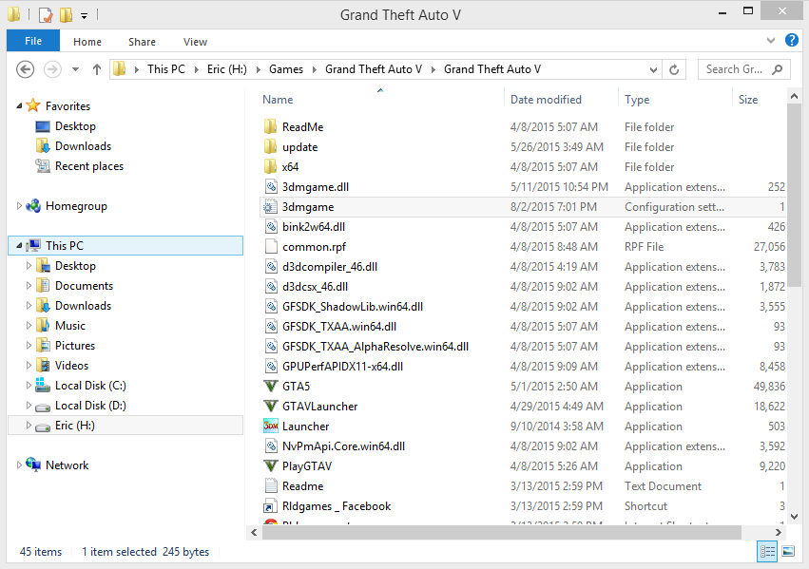Go back with the Back arrow button
Image resolution: width=809 pixels, height=569 pixels.
click(26, 69)
